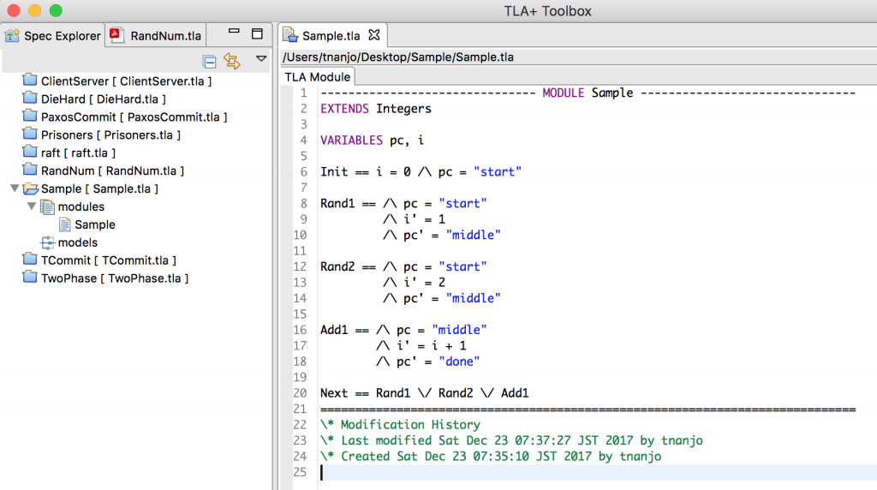
Task: Close the Sample.tla editor tab
Action: [374, 35]
